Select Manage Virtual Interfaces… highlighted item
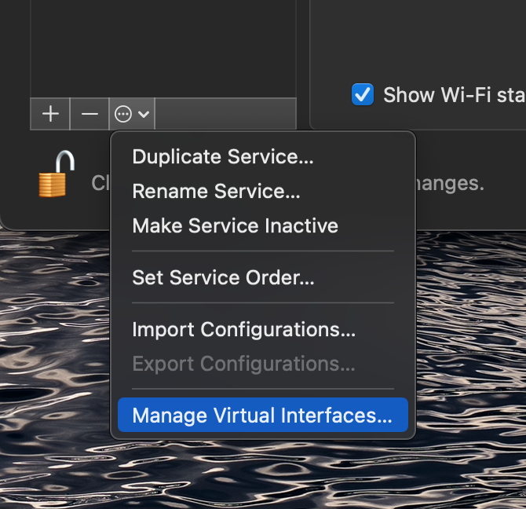Viewport: 526px width, 509px height. pos(262,416)
